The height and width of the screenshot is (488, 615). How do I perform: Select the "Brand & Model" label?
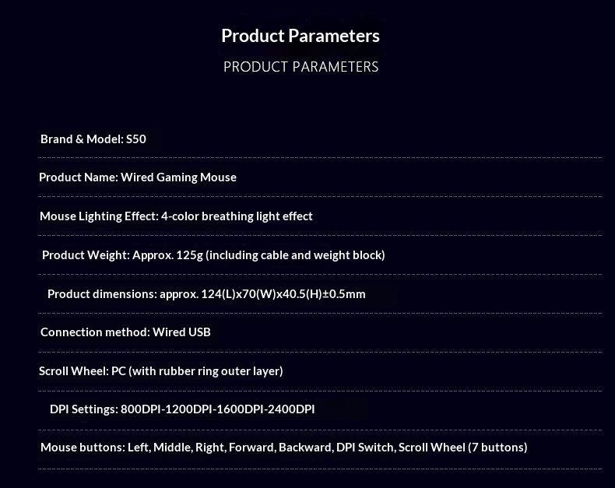coord(81,139)
